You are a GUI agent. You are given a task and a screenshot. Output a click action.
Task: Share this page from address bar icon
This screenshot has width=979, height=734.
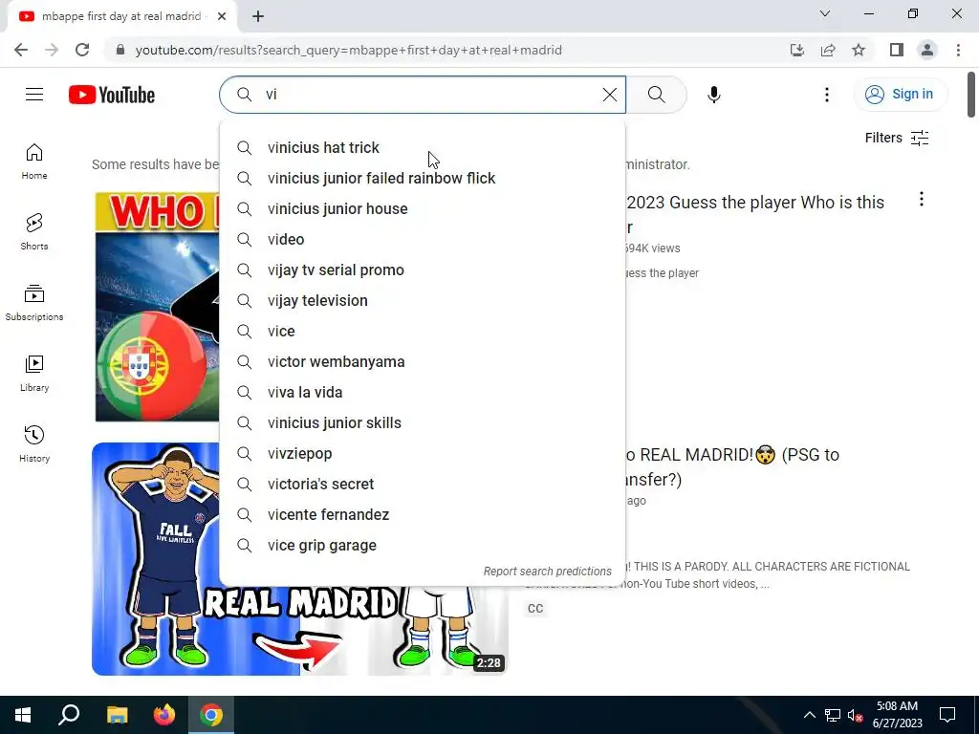tap(828, 50)
